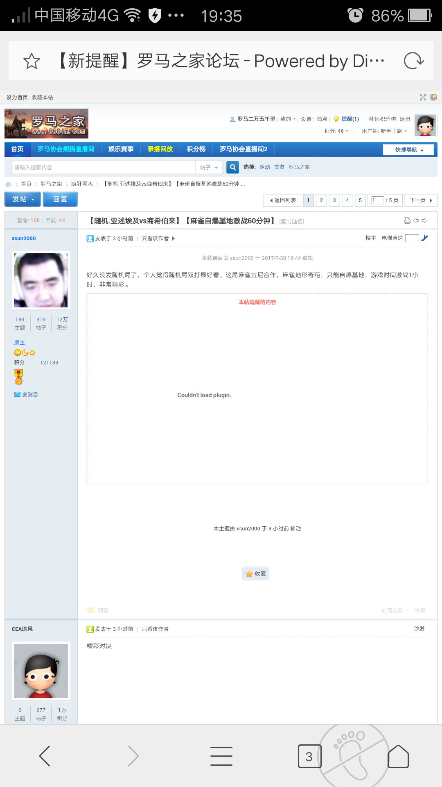Click the 复制链接 copy link
Viewport: 442px width, 787px height.
coord(291,221)
